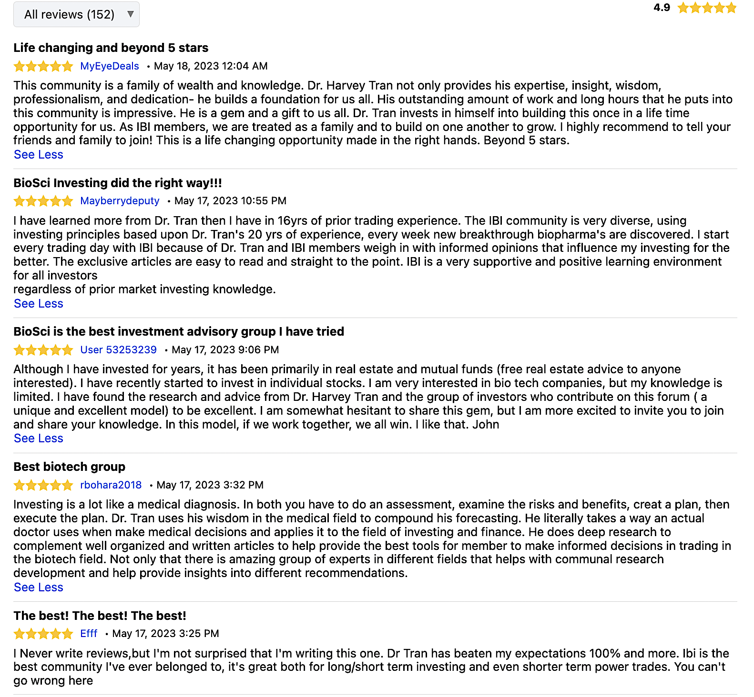Image resolution: width=754 pixels, height=697 pixels.
Task: Open Mayberrydeputy user profile
Action: coord(120,201)
